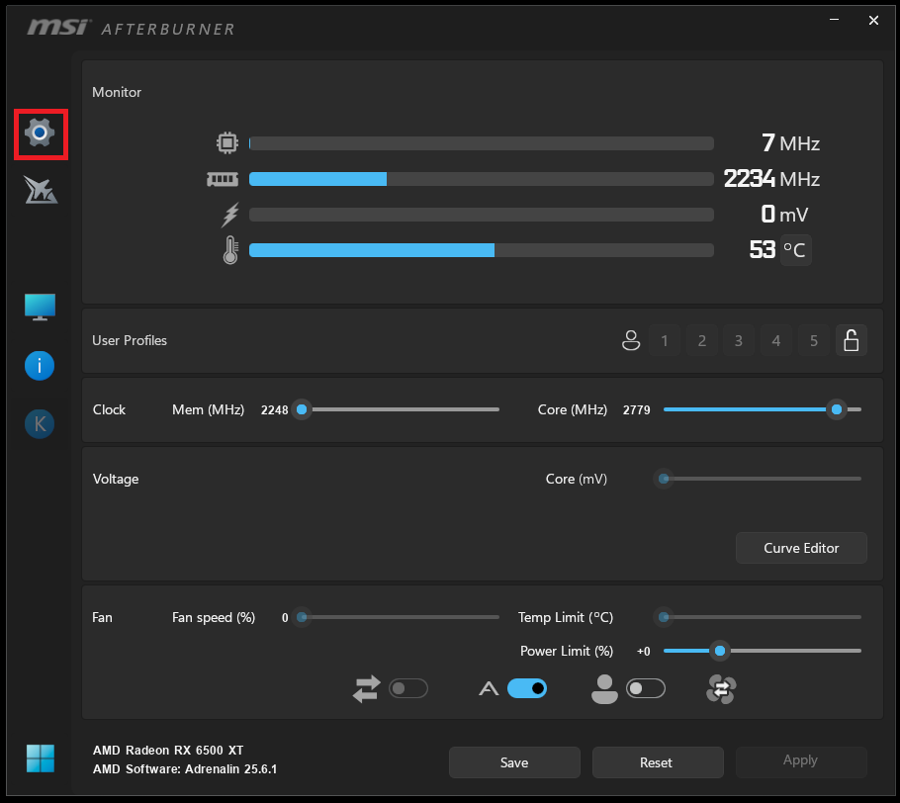The height and width of the screenshot is (803, 900).
Task: Reset settings to defaults
Action: [x=658, y=762]
